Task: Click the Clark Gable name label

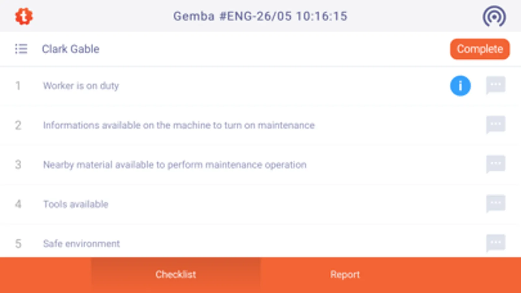Action: (70, 49)
